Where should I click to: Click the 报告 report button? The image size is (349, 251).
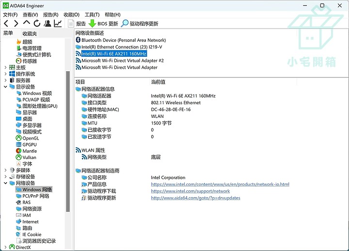click(x=77, y=24)
